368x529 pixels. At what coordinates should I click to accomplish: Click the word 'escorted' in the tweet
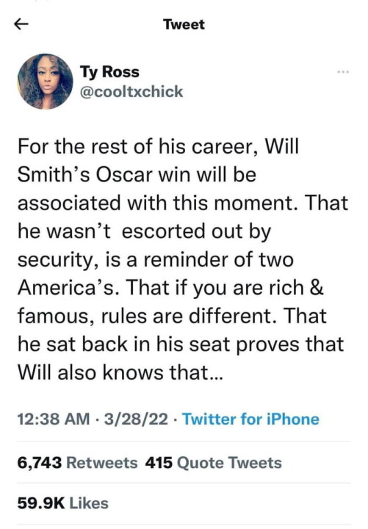[x=164, y=231]
